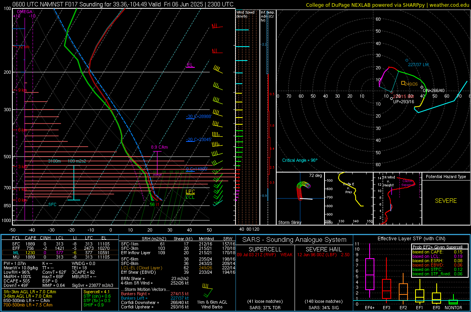Click the Prob EF2+ Given Supercell header
The height and width of the screenshot is (312, 471).
click(437, 247)
